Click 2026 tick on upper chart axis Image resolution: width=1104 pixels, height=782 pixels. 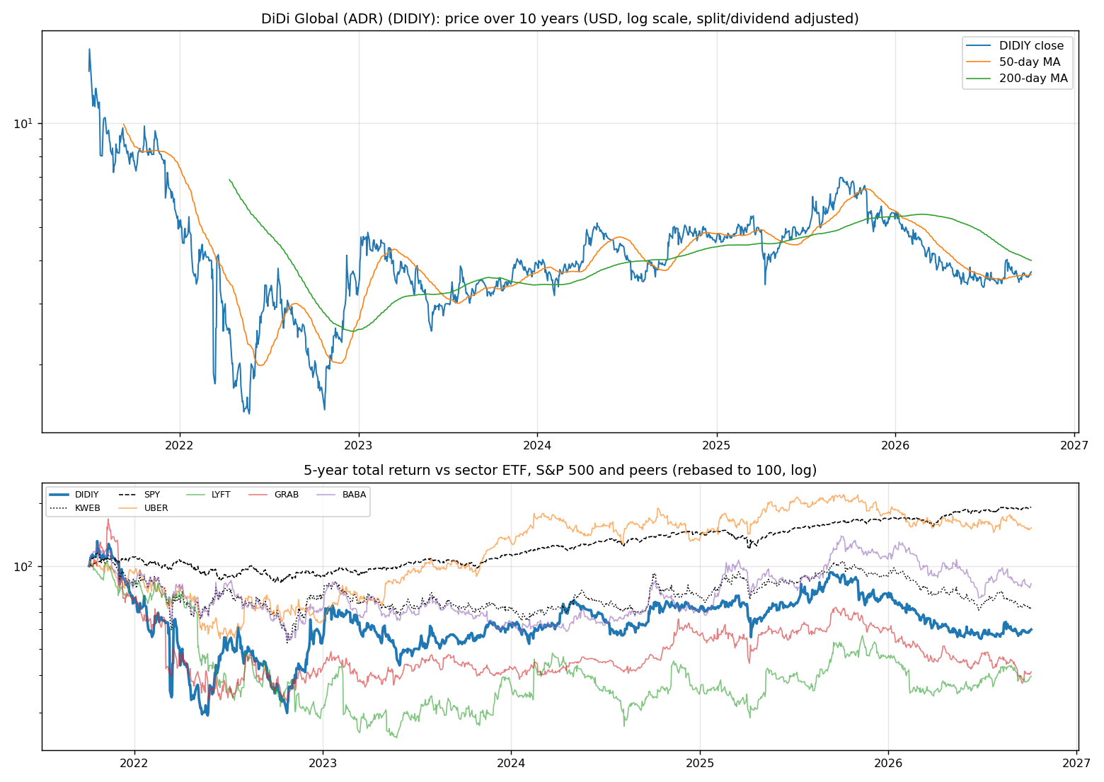pyautogui.click(x=895, y=445)
